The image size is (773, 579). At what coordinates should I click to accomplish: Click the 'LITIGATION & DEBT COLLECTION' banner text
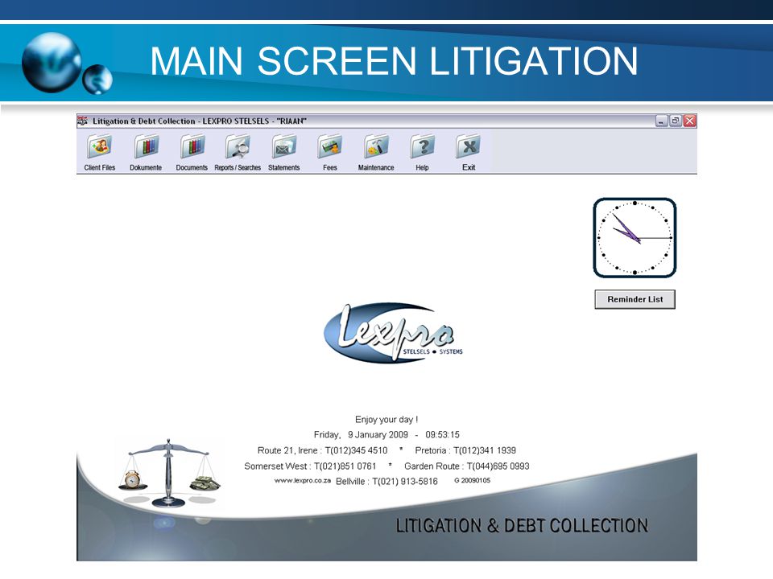pos(522,526)
